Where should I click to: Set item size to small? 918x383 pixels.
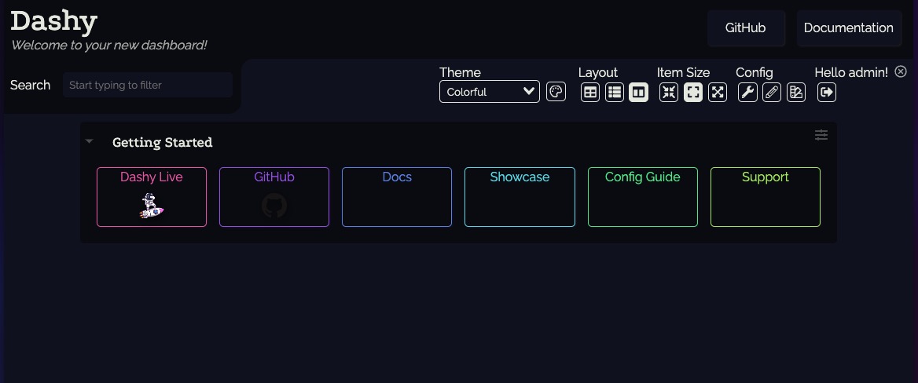(x=669, y=93)
